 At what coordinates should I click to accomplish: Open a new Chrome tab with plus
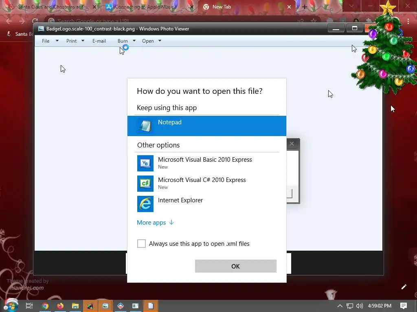click(x=305, y=7)
